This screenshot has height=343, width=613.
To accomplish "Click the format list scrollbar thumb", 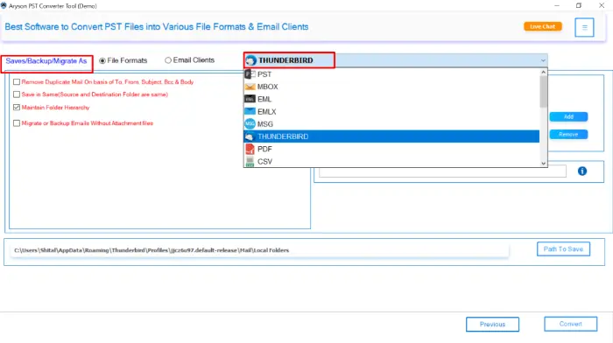I will [544, 91].
